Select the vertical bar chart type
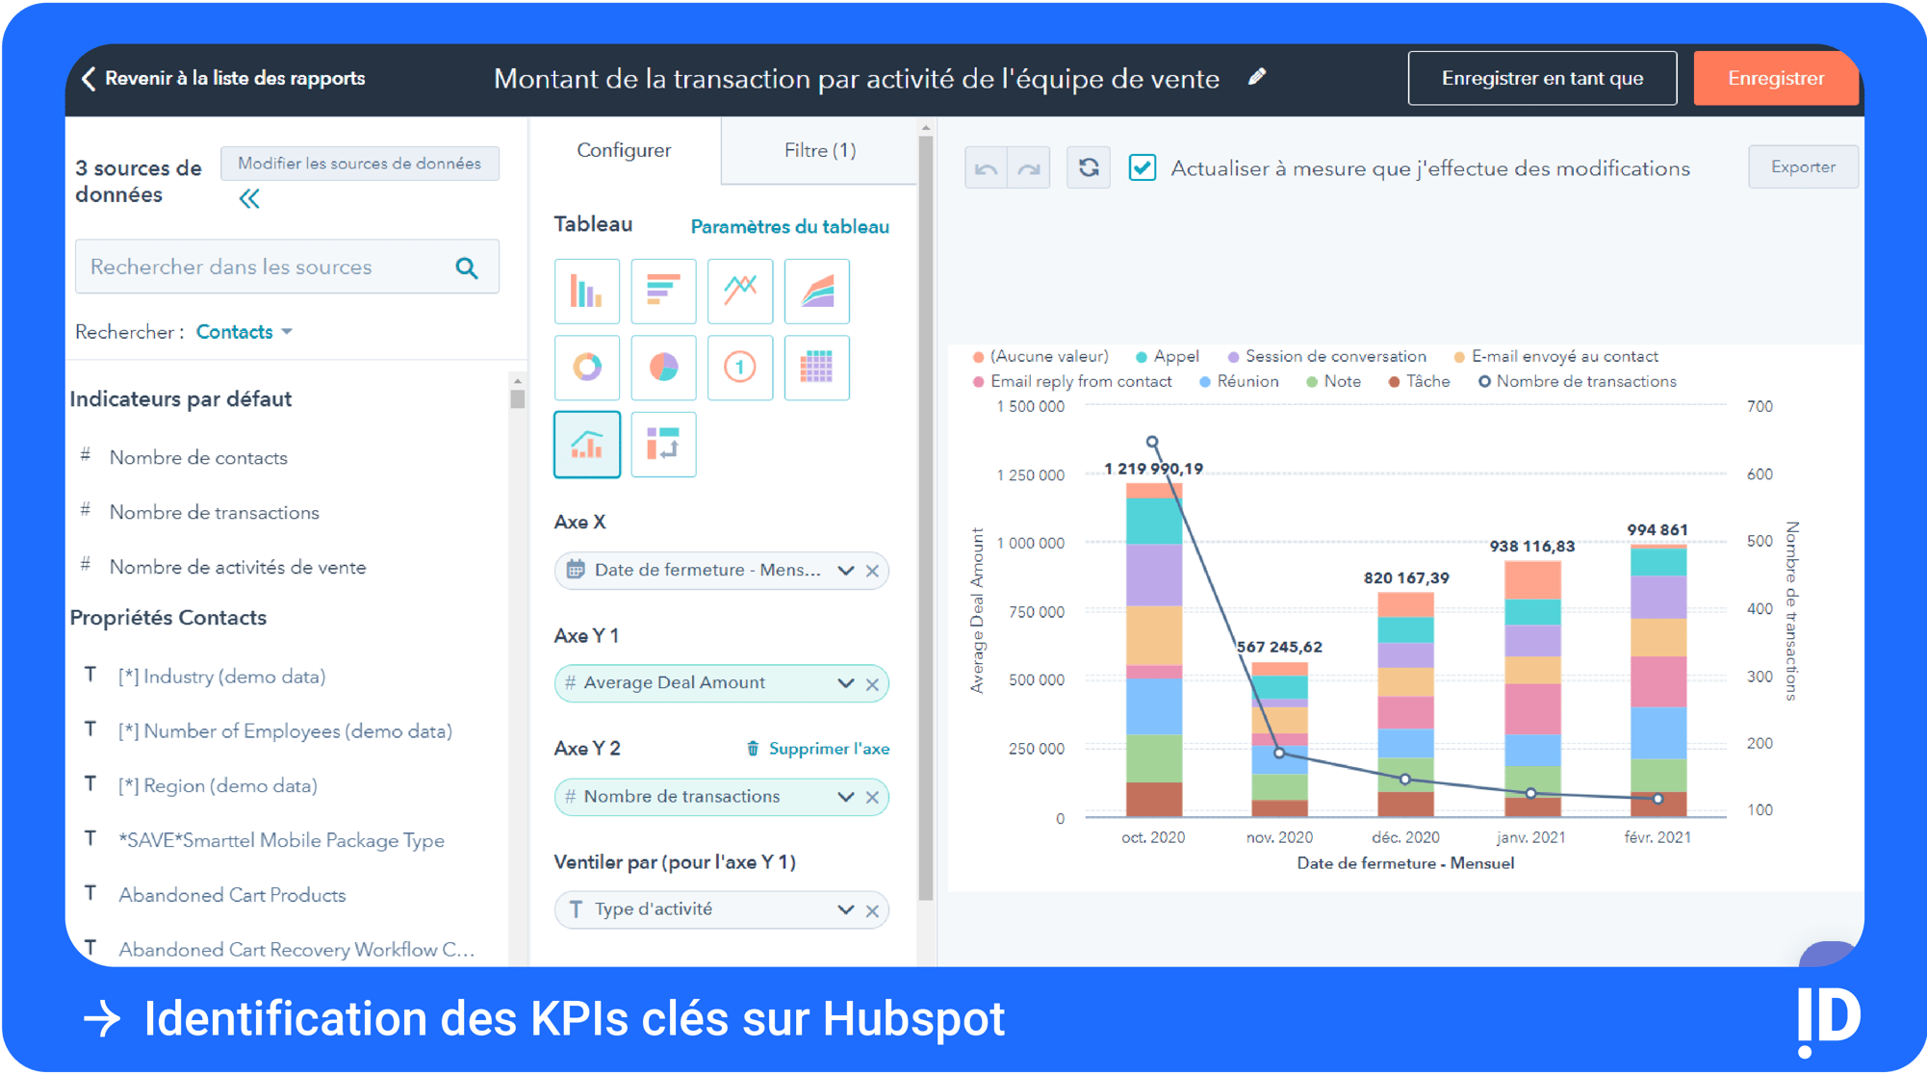Image resolution: width=1927 pixels, height=1074 pixels. pyautogui.click(x=586, y=291)
